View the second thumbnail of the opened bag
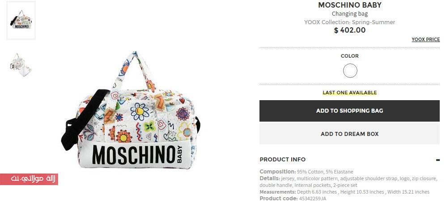Image resolution: width=446 pixels, height=203 pixels. [21, 65]
